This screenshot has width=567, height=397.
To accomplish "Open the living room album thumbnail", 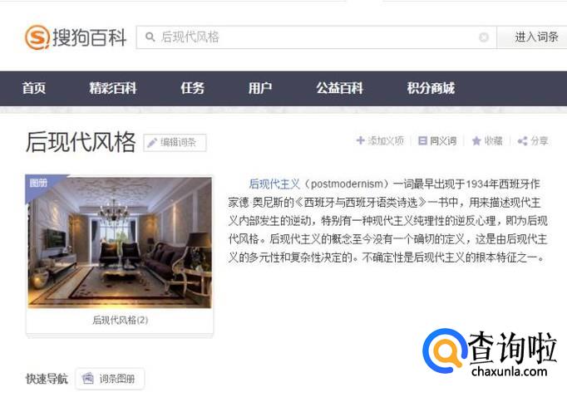I will tap(120, 242).
